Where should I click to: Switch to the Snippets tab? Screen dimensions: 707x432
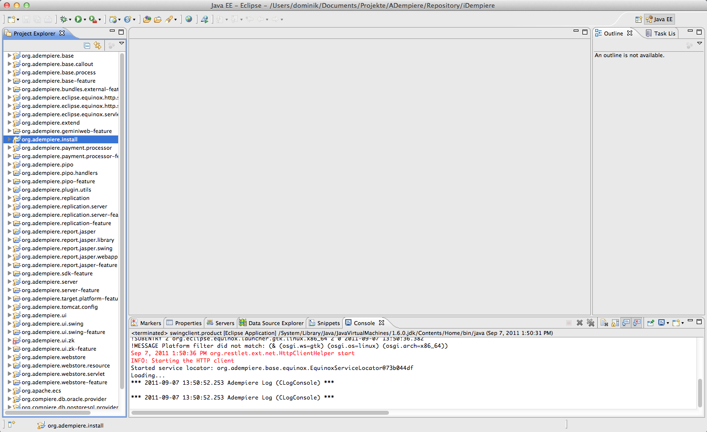coord(324,323)
